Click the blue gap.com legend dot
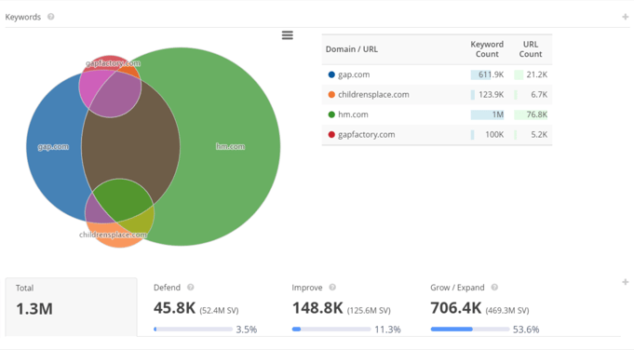 click(x=331, y=74)
